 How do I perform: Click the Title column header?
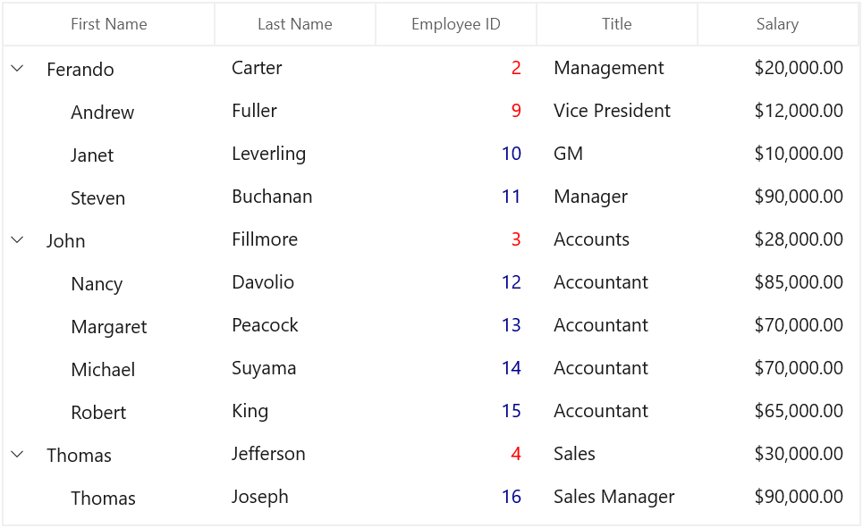tap(617, 24)
